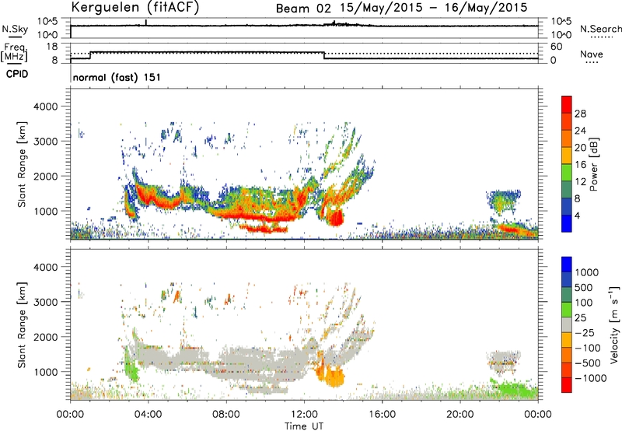Image resolution: width=622 pixels, height=431 pixels.
Task: Click the '4000' tick on power panel range axis
Action: [45, 107]
